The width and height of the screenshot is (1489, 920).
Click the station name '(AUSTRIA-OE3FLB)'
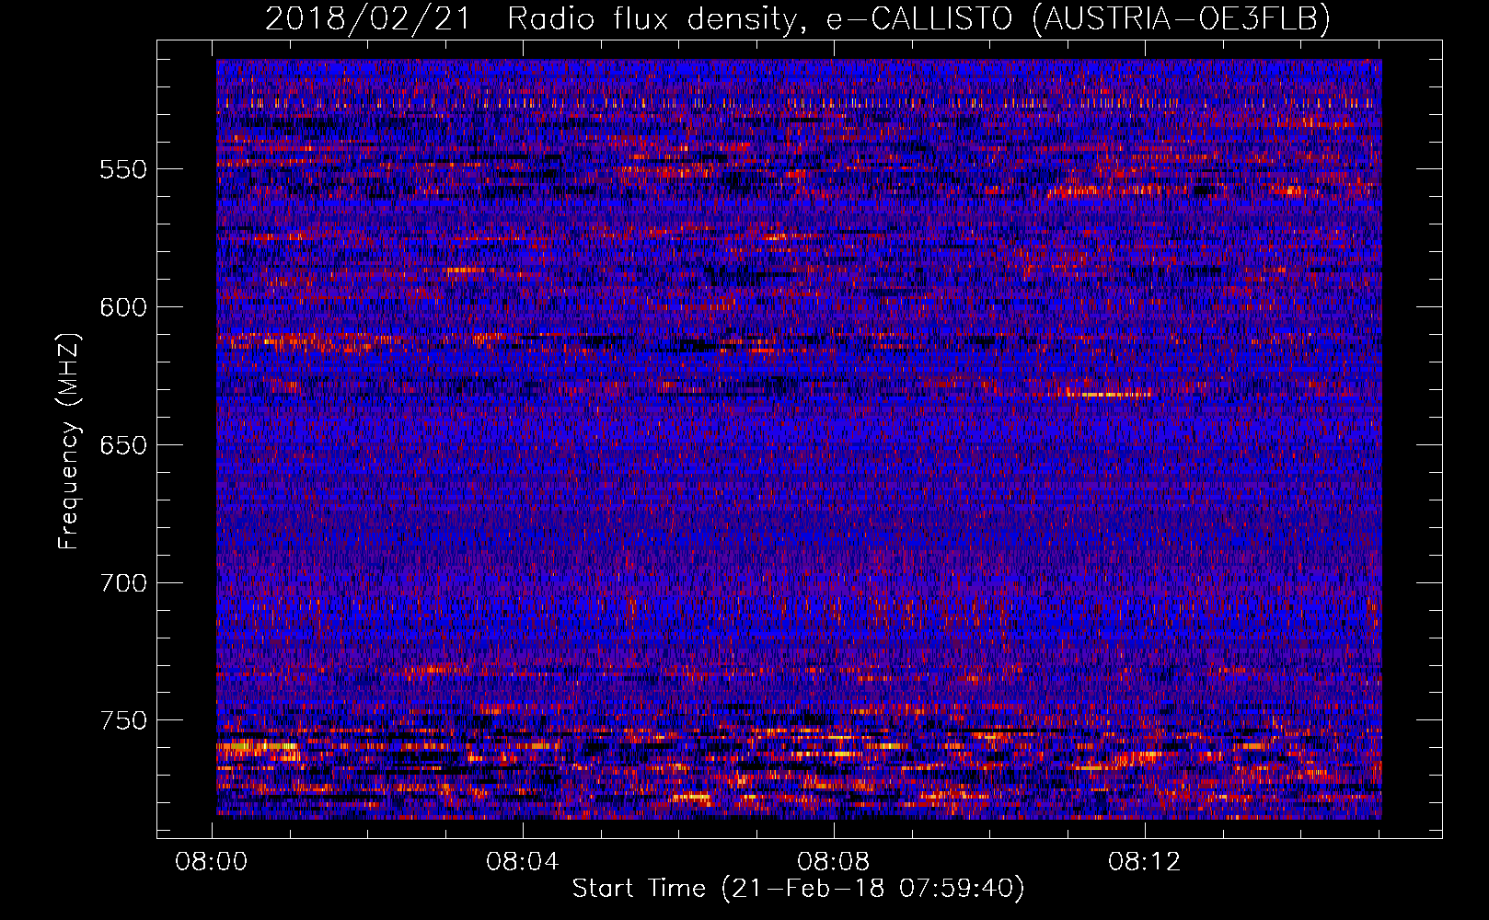(x=1183, y=19)
